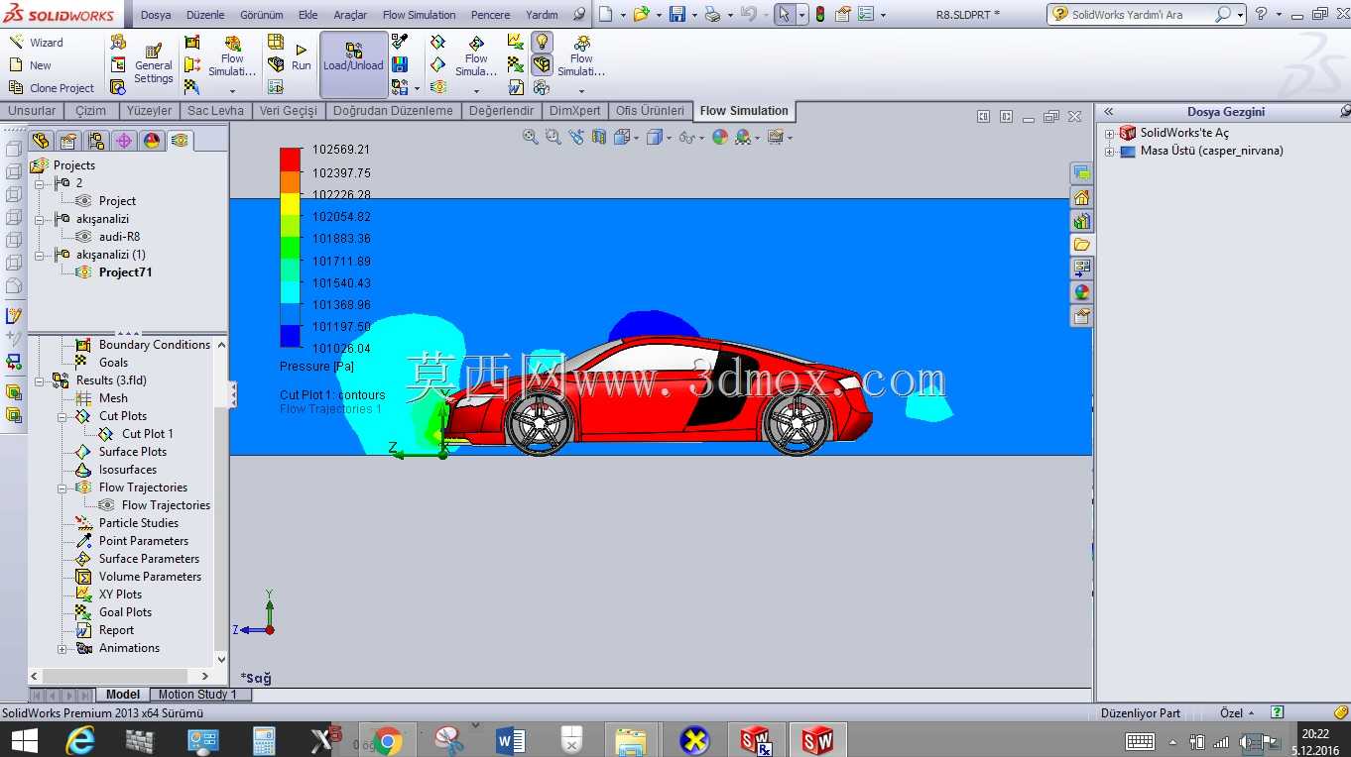This screenshot has height=757, width=1351.
Task: Select Surface Parameters item
Action: coord(149,559)
